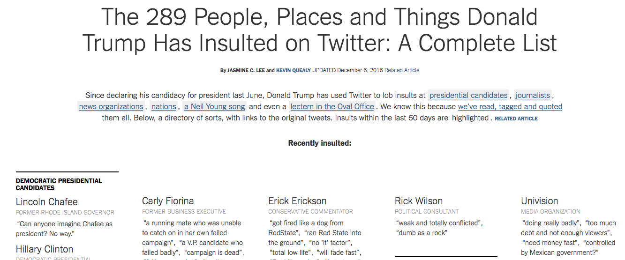
Task: Select the Hillary Clinton entry heading
Action: (x=45, y=249)
